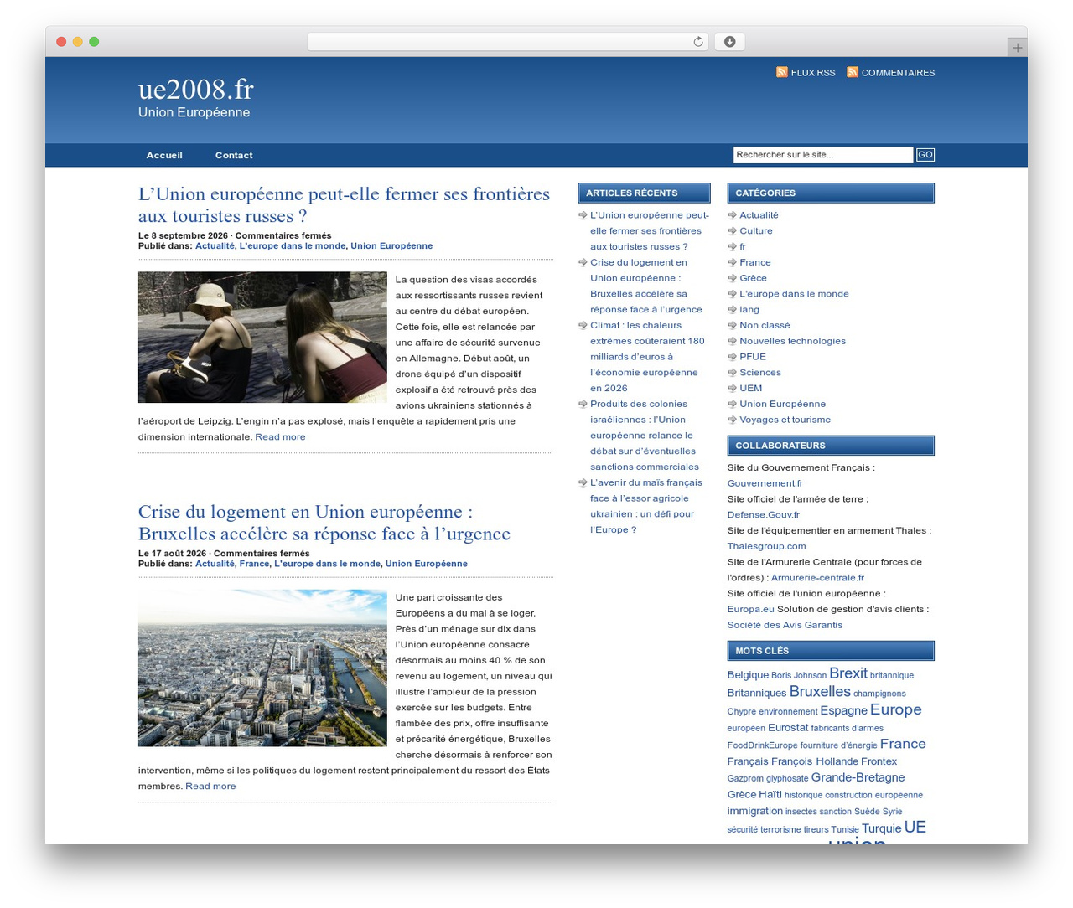This screenshot has height=908, width=1073.
Task: Open the France category in sidebar
Action: 755,262
